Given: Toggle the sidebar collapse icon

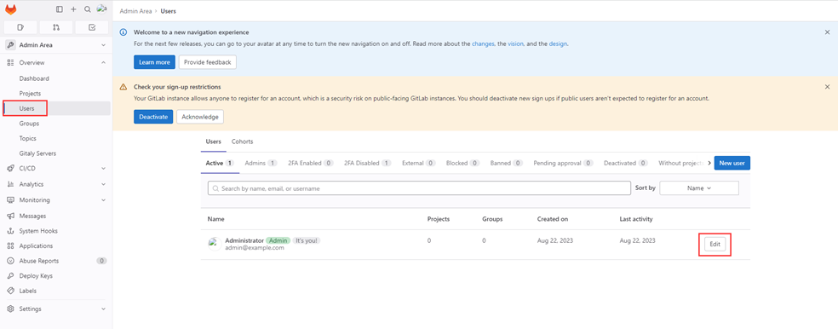Looking at the screenshot, I should coord(60,9).
